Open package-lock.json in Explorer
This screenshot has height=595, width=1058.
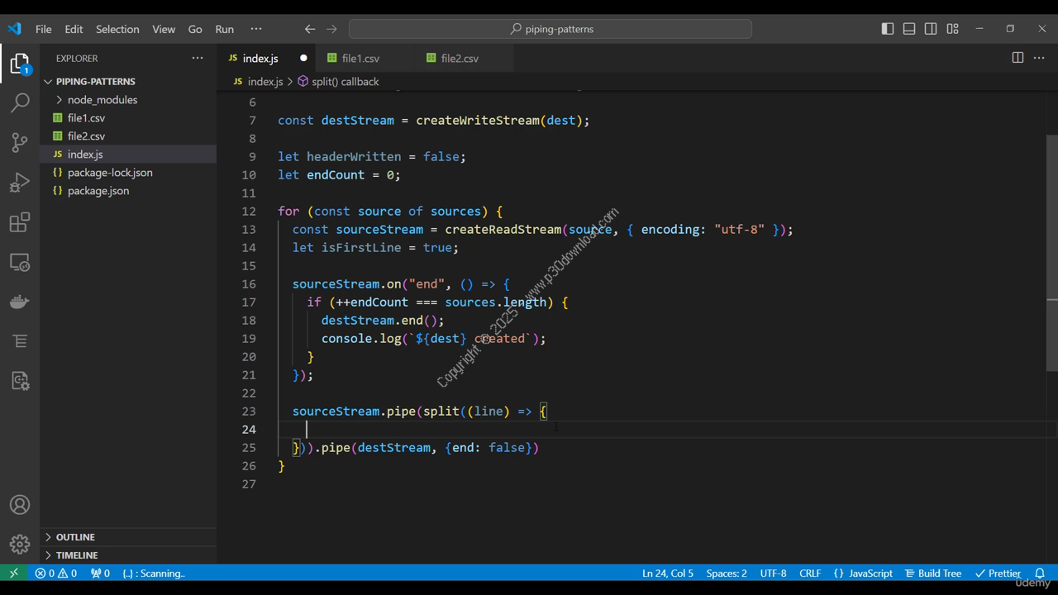pyautogui.click(x=128, y=172)
